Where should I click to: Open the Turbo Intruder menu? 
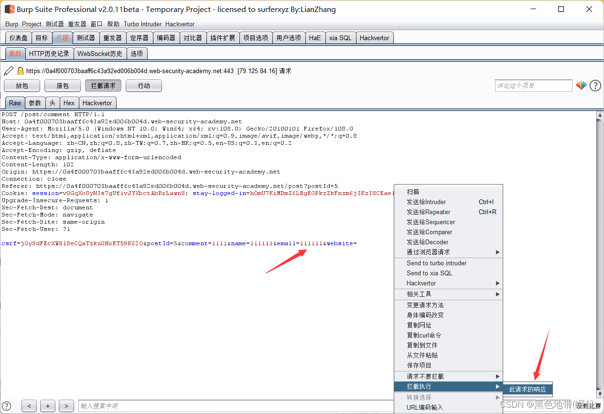coord(142,24)
